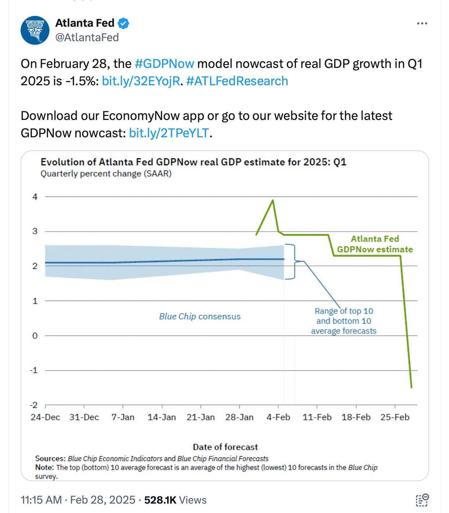Open the #GDPNow hashtag
The width and height of the screenshot is (449, 513).
tap(165, 64)
